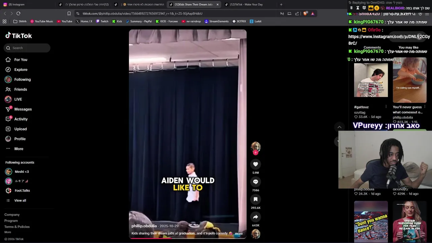Open the BOTRIX bookmark
Viewport: 432px width, 243px height.
point(239,21)
